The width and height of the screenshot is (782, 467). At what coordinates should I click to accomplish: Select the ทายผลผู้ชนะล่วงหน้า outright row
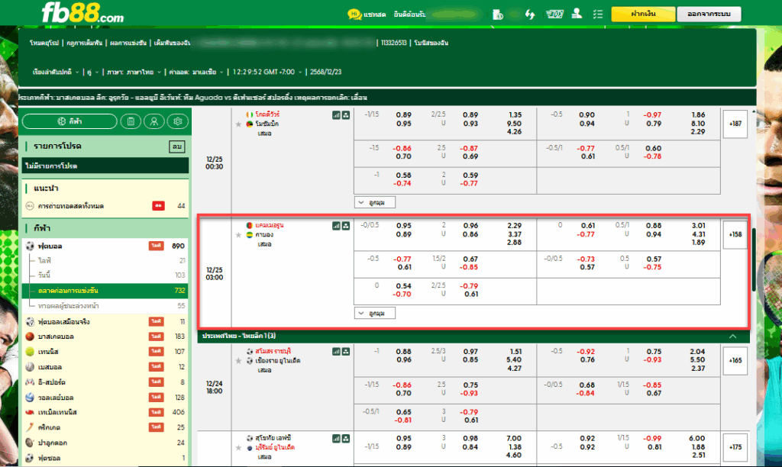(105, 305)
